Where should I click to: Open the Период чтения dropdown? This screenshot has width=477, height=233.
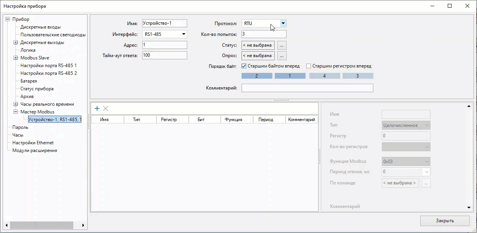point(427,172)
